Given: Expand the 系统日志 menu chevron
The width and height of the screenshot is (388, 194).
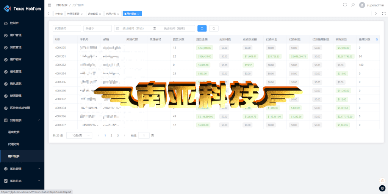Looking at the screenshot, I should point(39,181).
